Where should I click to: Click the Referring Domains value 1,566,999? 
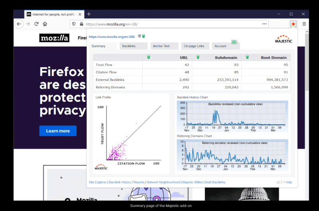coord(280,87)
